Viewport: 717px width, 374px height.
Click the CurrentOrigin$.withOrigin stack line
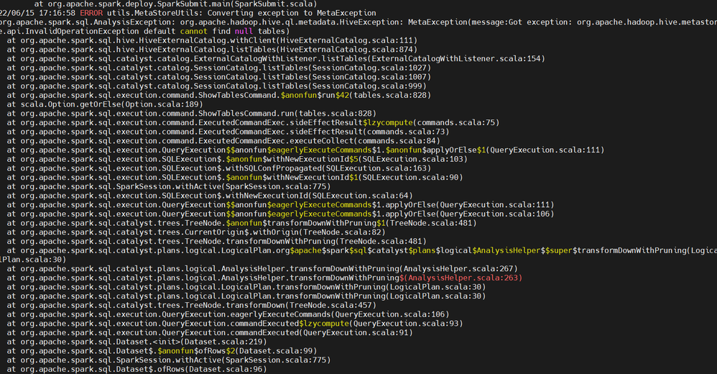(x=195, y=232)
